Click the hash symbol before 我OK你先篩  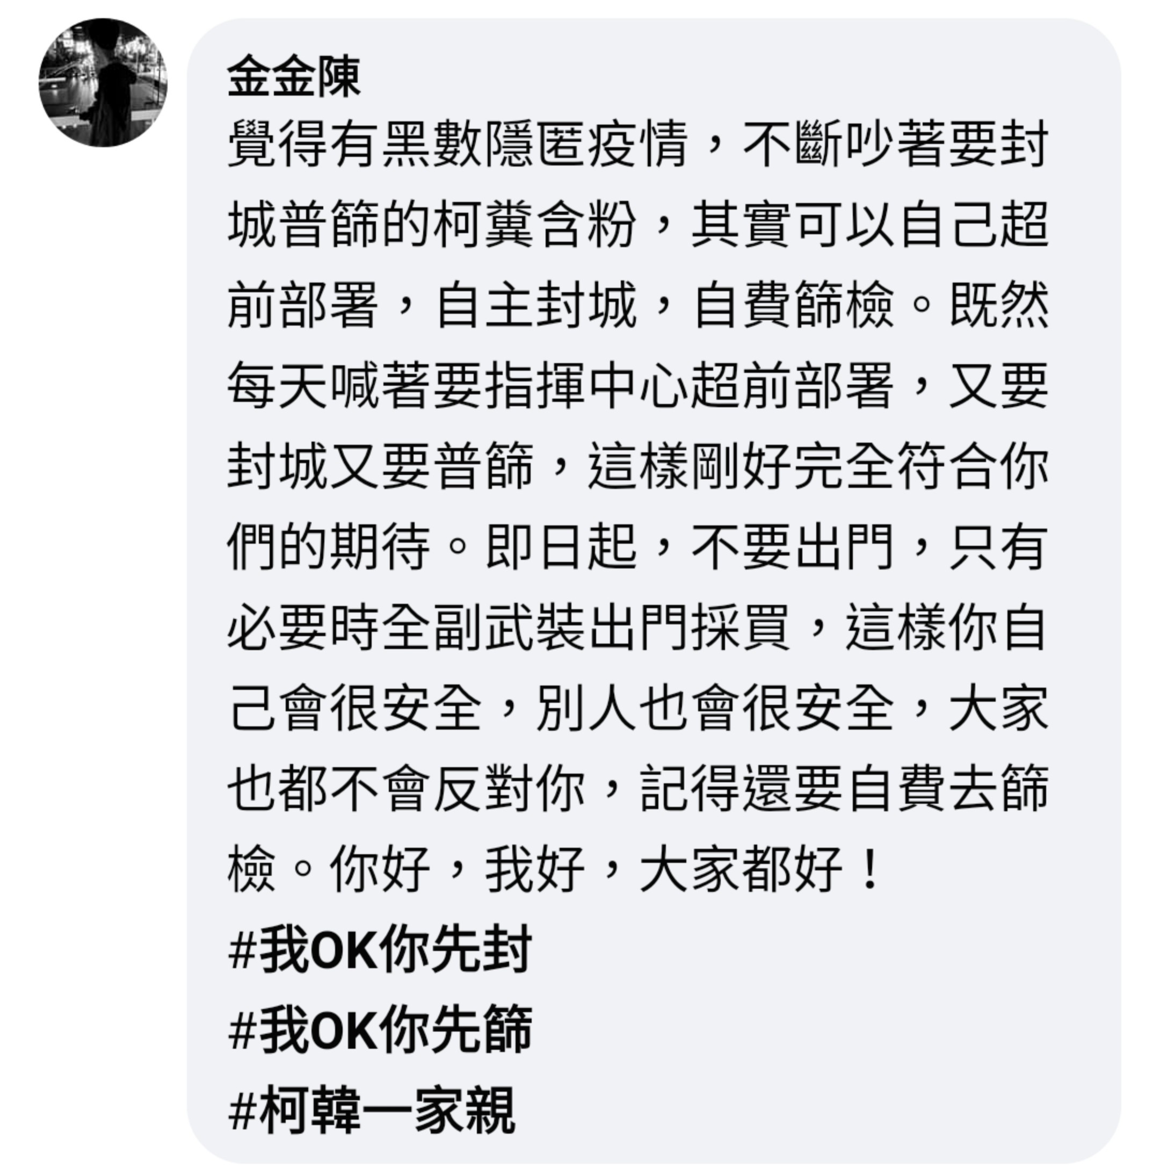[243, 1030]
